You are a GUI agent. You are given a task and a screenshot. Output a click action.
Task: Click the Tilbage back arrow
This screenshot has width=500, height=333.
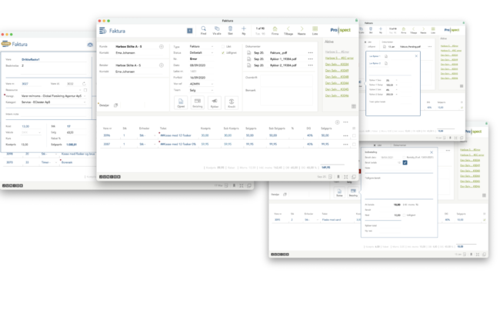coord(288,29)
